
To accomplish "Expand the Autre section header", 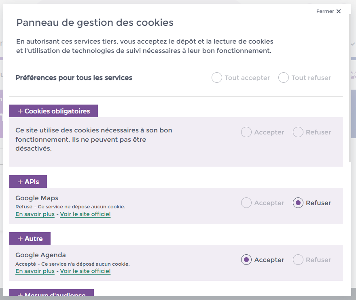I will click(x=30, y=238).
